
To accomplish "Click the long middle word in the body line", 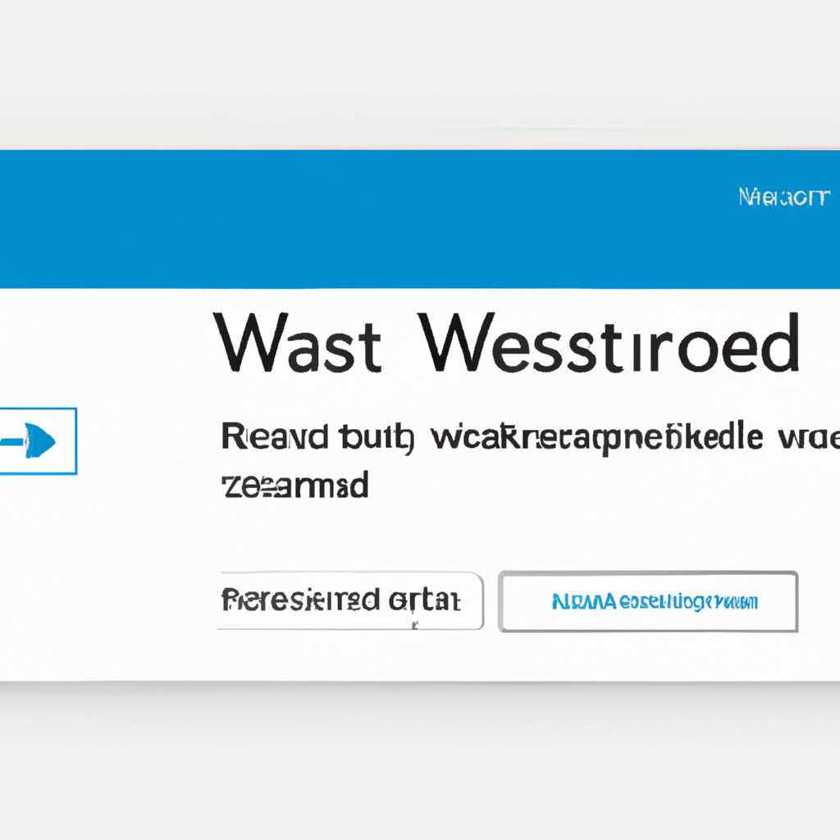I will [597, 440].
